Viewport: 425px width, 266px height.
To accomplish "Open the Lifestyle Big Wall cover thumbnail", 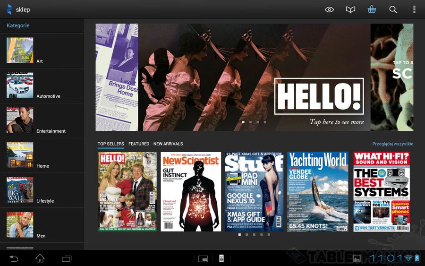I will click(20, 190).
